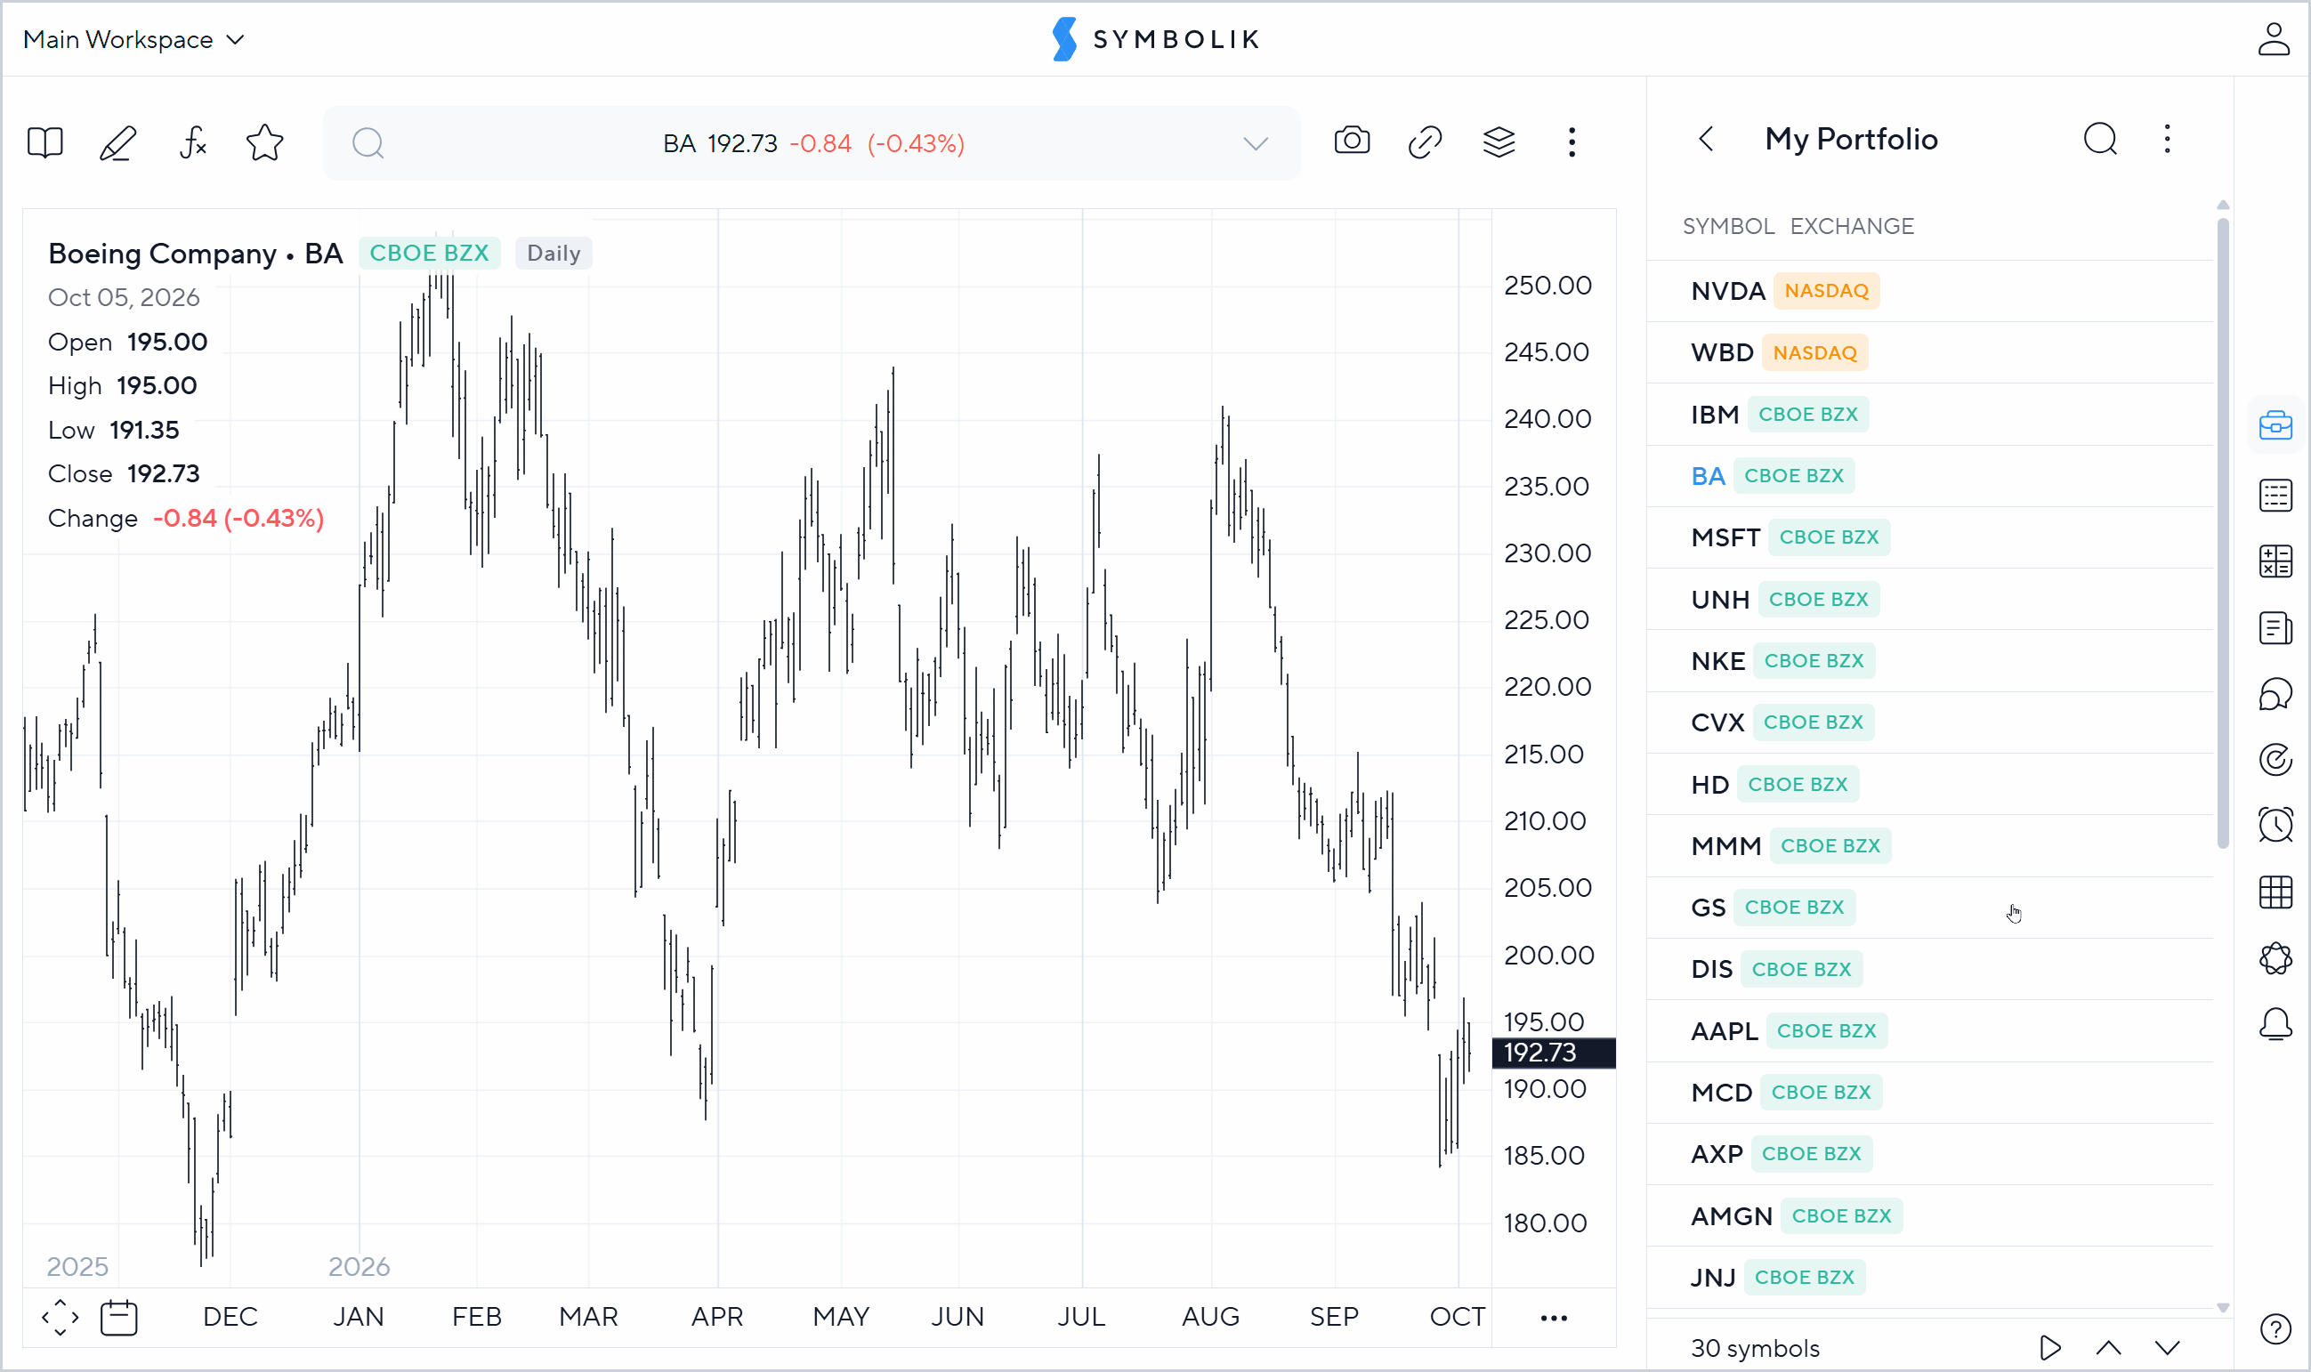
Task: Click the EXCHANGE column header
Action: 1852,227
